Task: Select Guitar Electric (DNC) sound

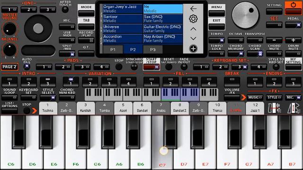Action: point(163,29)
